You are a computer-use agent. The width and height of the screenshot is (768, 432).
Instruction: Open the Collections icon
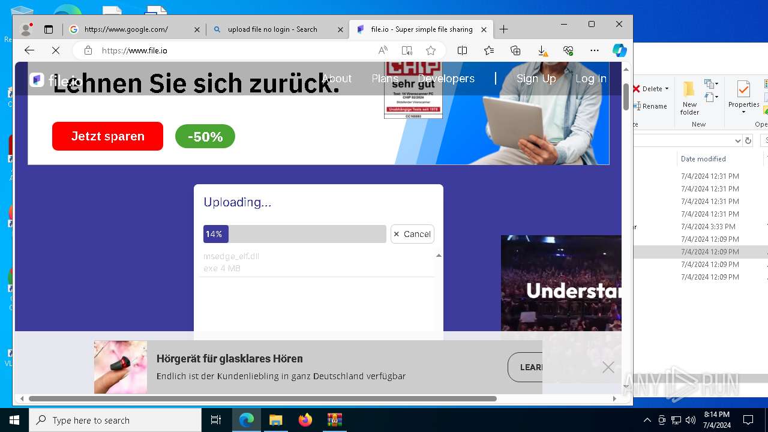[515, 50]
